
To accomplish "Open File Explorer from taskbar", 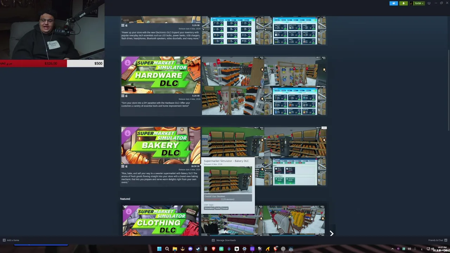I will 175,249.
